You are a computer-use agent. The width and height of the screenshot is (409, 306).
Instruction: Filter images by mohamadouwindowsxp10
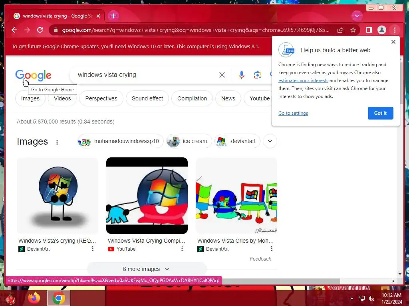121,141
